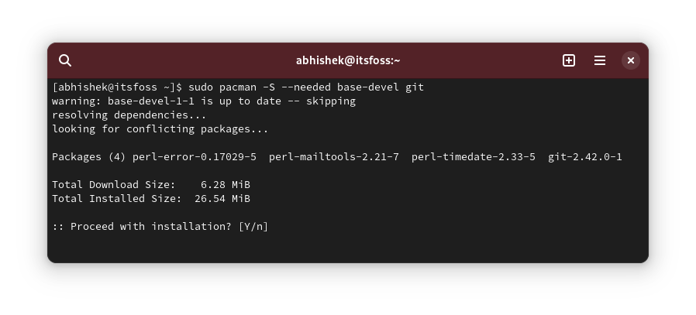Click the 'looking for conflicting packages' line
Screen dimensions: 696x315
pos(160,129)
